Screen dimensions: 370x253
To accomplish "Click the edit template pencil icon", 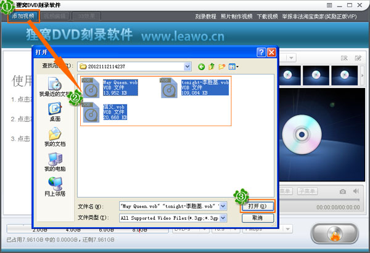I will (358, 58).
